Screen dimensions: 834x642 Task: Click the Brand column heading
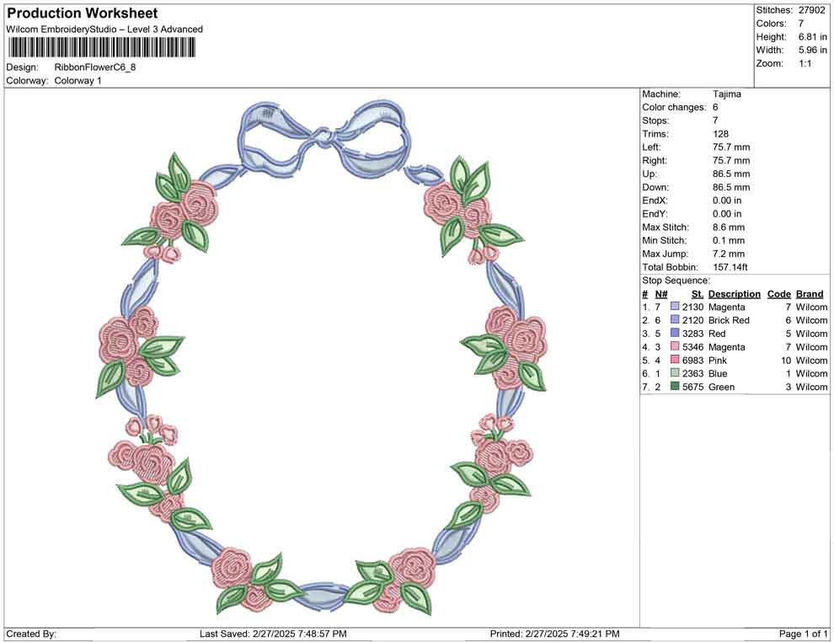(809, 293)
